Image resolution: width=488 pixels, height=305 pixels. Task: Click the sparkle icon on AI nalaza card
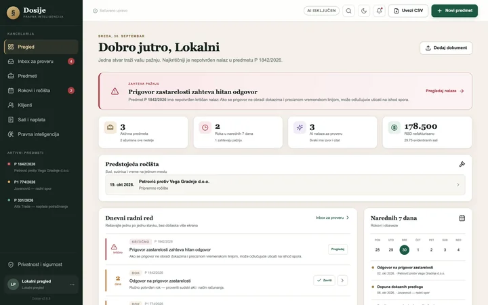tap(300, 127)
